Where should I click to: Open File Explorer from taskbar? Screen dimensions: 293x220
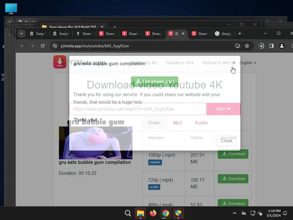tap(140, 213)
